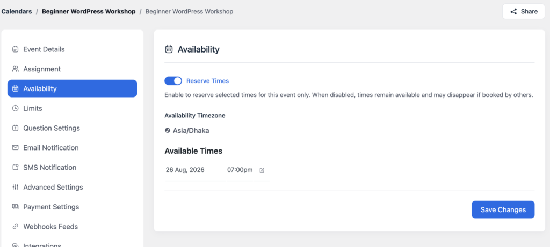Viewport: 550px width, 247px height.
Task: Open Email Notification settings
Action: (73, 148)
